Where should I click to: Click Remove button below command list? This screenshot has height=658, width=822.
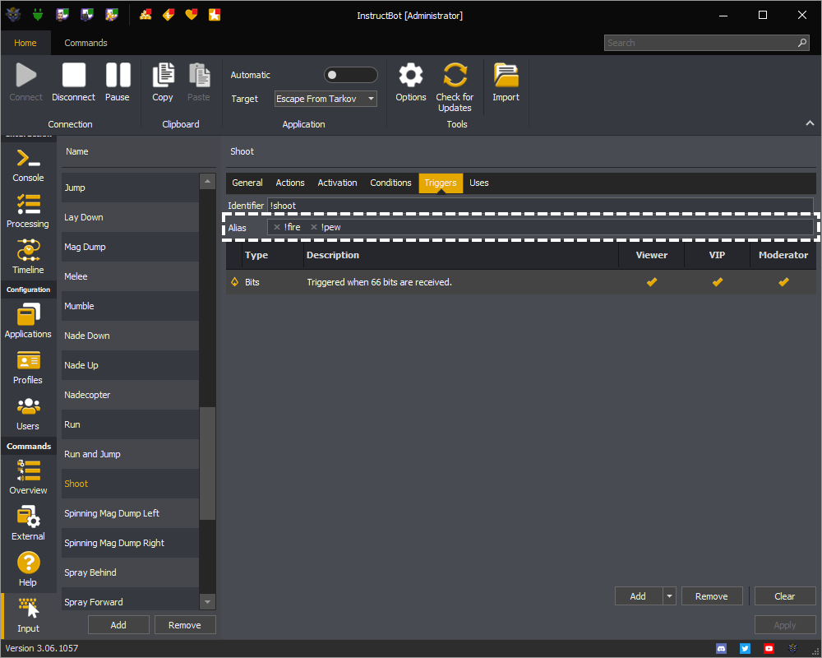184,625
